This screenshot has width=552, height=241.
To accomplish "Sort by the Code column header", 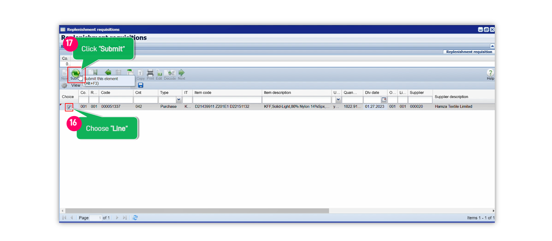I will pyautogui.click(x=116, y=92).
